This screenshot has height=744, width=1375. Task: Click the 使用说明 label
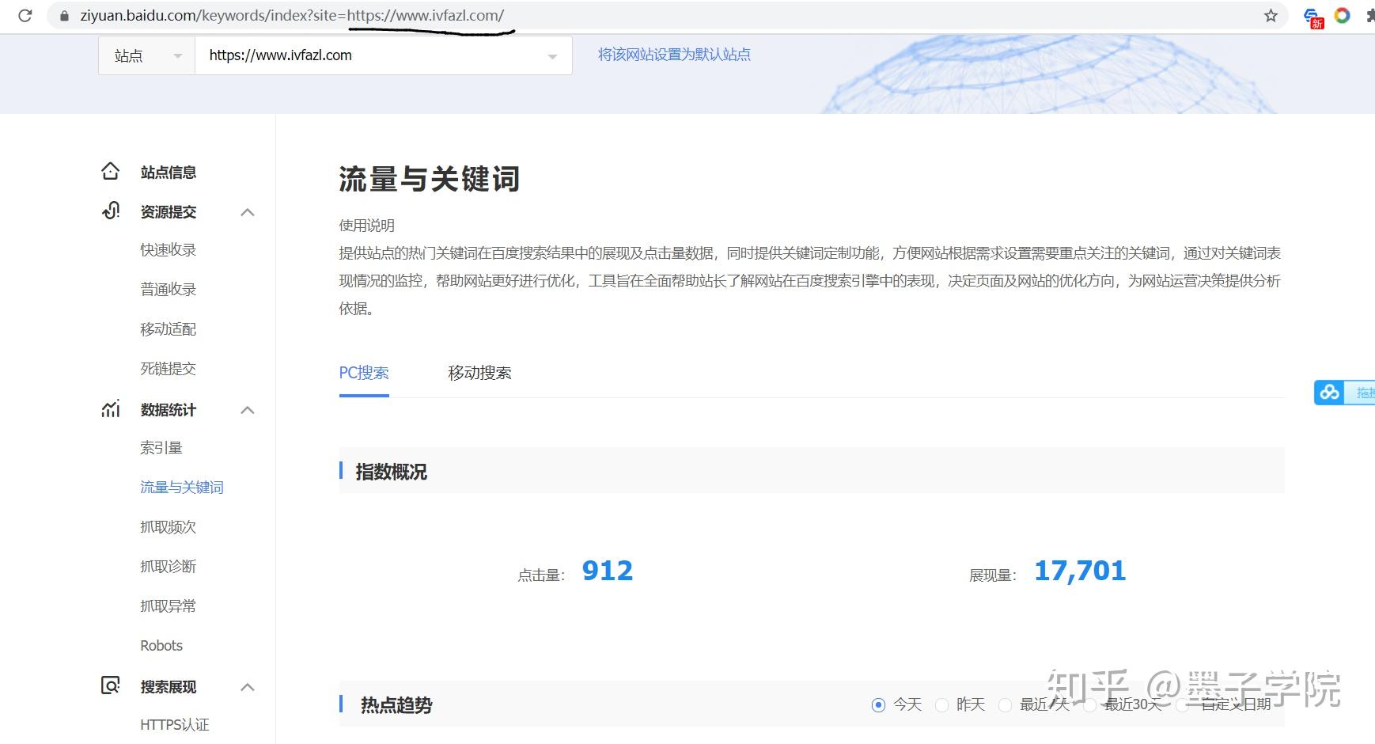[x=367, y=226]
